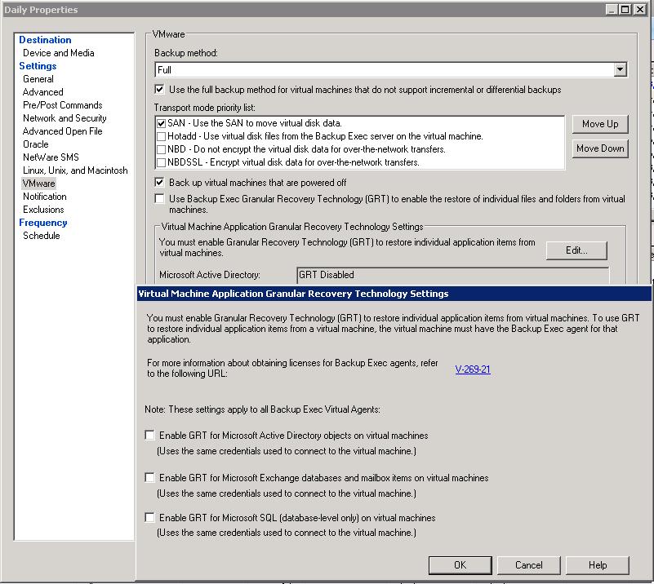Open the Schedule settings page

click(41, 236)
